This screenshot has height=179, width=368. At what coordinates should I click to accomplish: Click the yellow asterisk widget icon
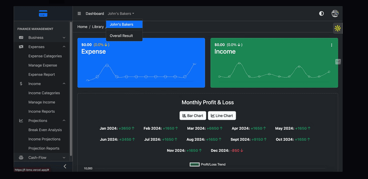(x=338, y=28)
